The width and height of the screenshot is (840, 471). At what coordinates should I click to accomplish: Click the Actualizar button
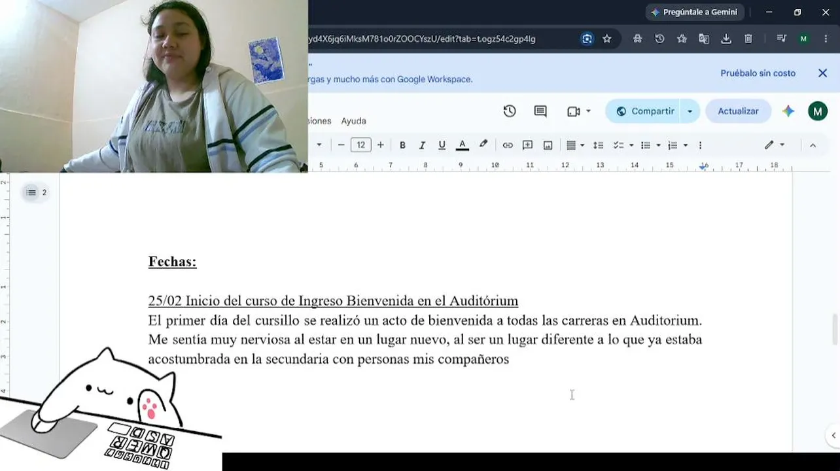[738, 111]
